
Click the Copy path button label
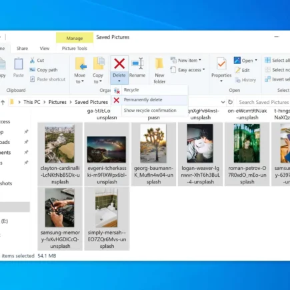pos(47,70)
